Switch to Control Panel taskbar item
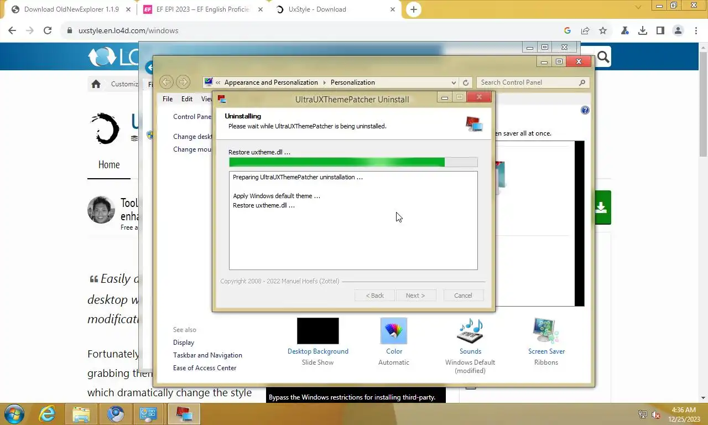This screenshot has height=425, width=708. (149, 414)
